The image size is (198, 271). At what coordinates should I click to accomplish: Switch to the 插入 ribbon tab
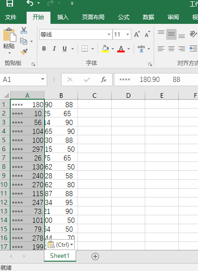[x=63, y=17]
